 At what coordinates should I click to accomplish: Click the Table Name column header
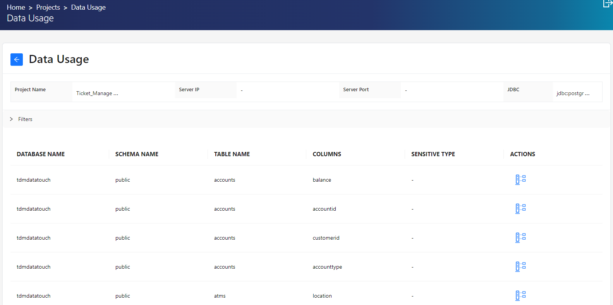(232, 154)
